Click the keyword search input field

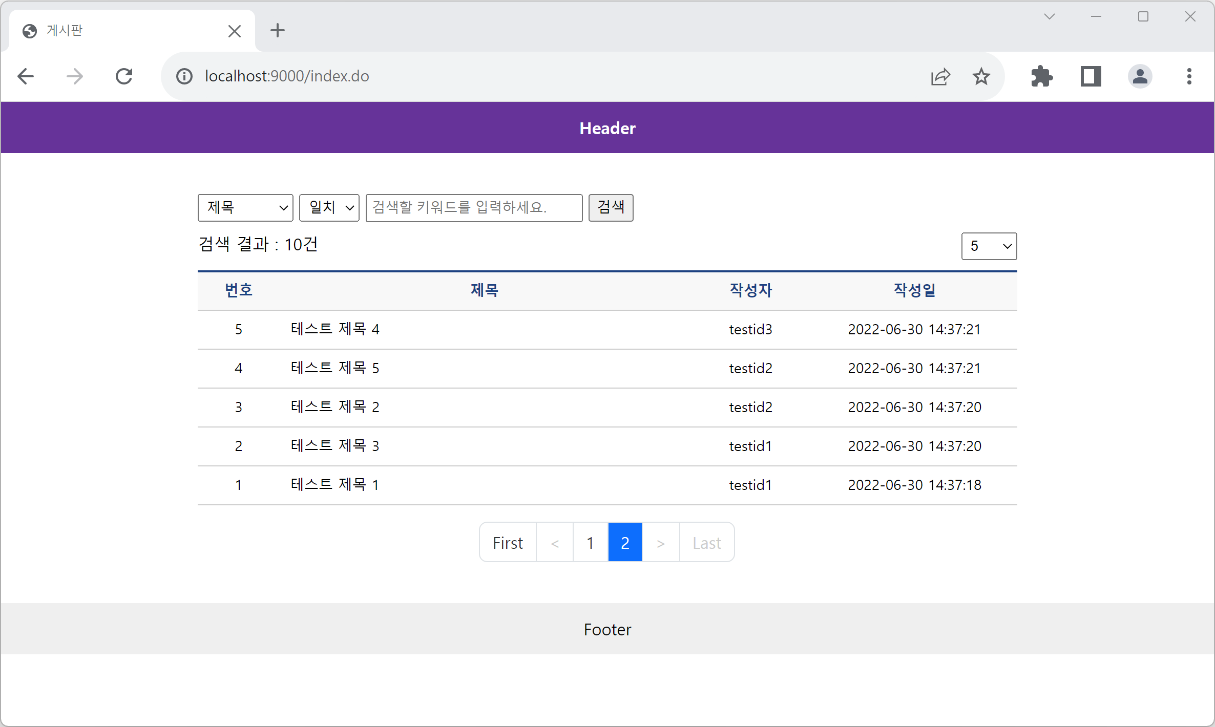pos(474,208)
